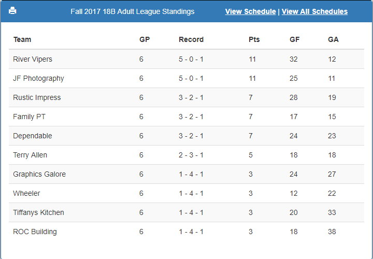The width and height of the screenshot is (373, 259).
Task: Click the Fall 2017 18B standings title
Action: [133, 11]
